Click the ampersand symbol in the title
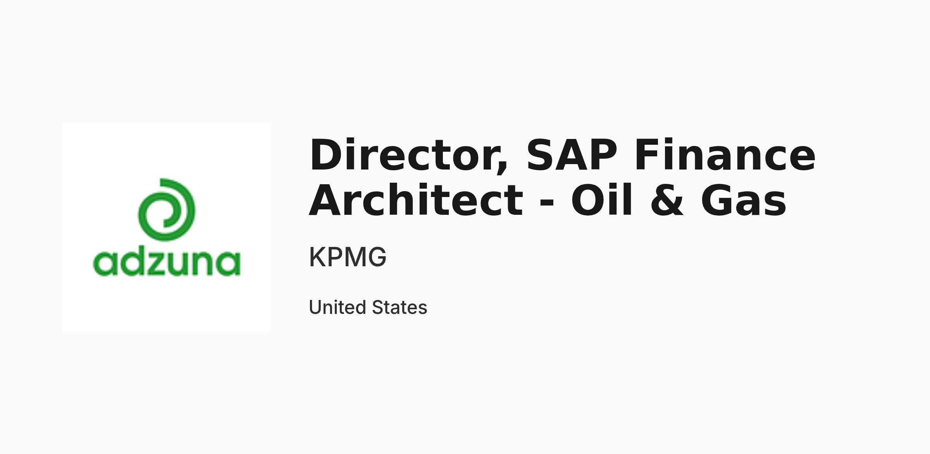 click(x=667, y=201)
